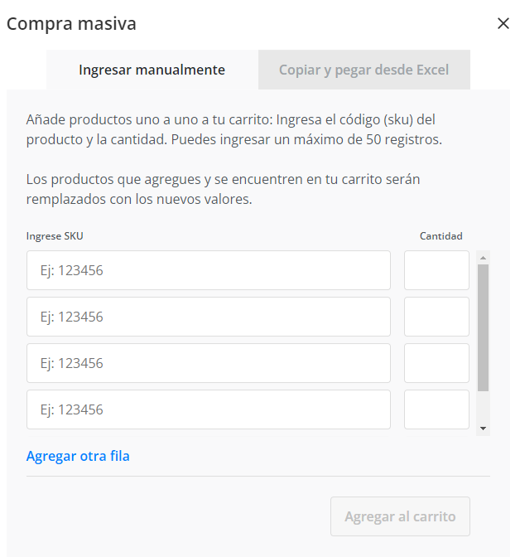
Task: Click the Agregar otra fila link
Action: click(x=78, y=456)
